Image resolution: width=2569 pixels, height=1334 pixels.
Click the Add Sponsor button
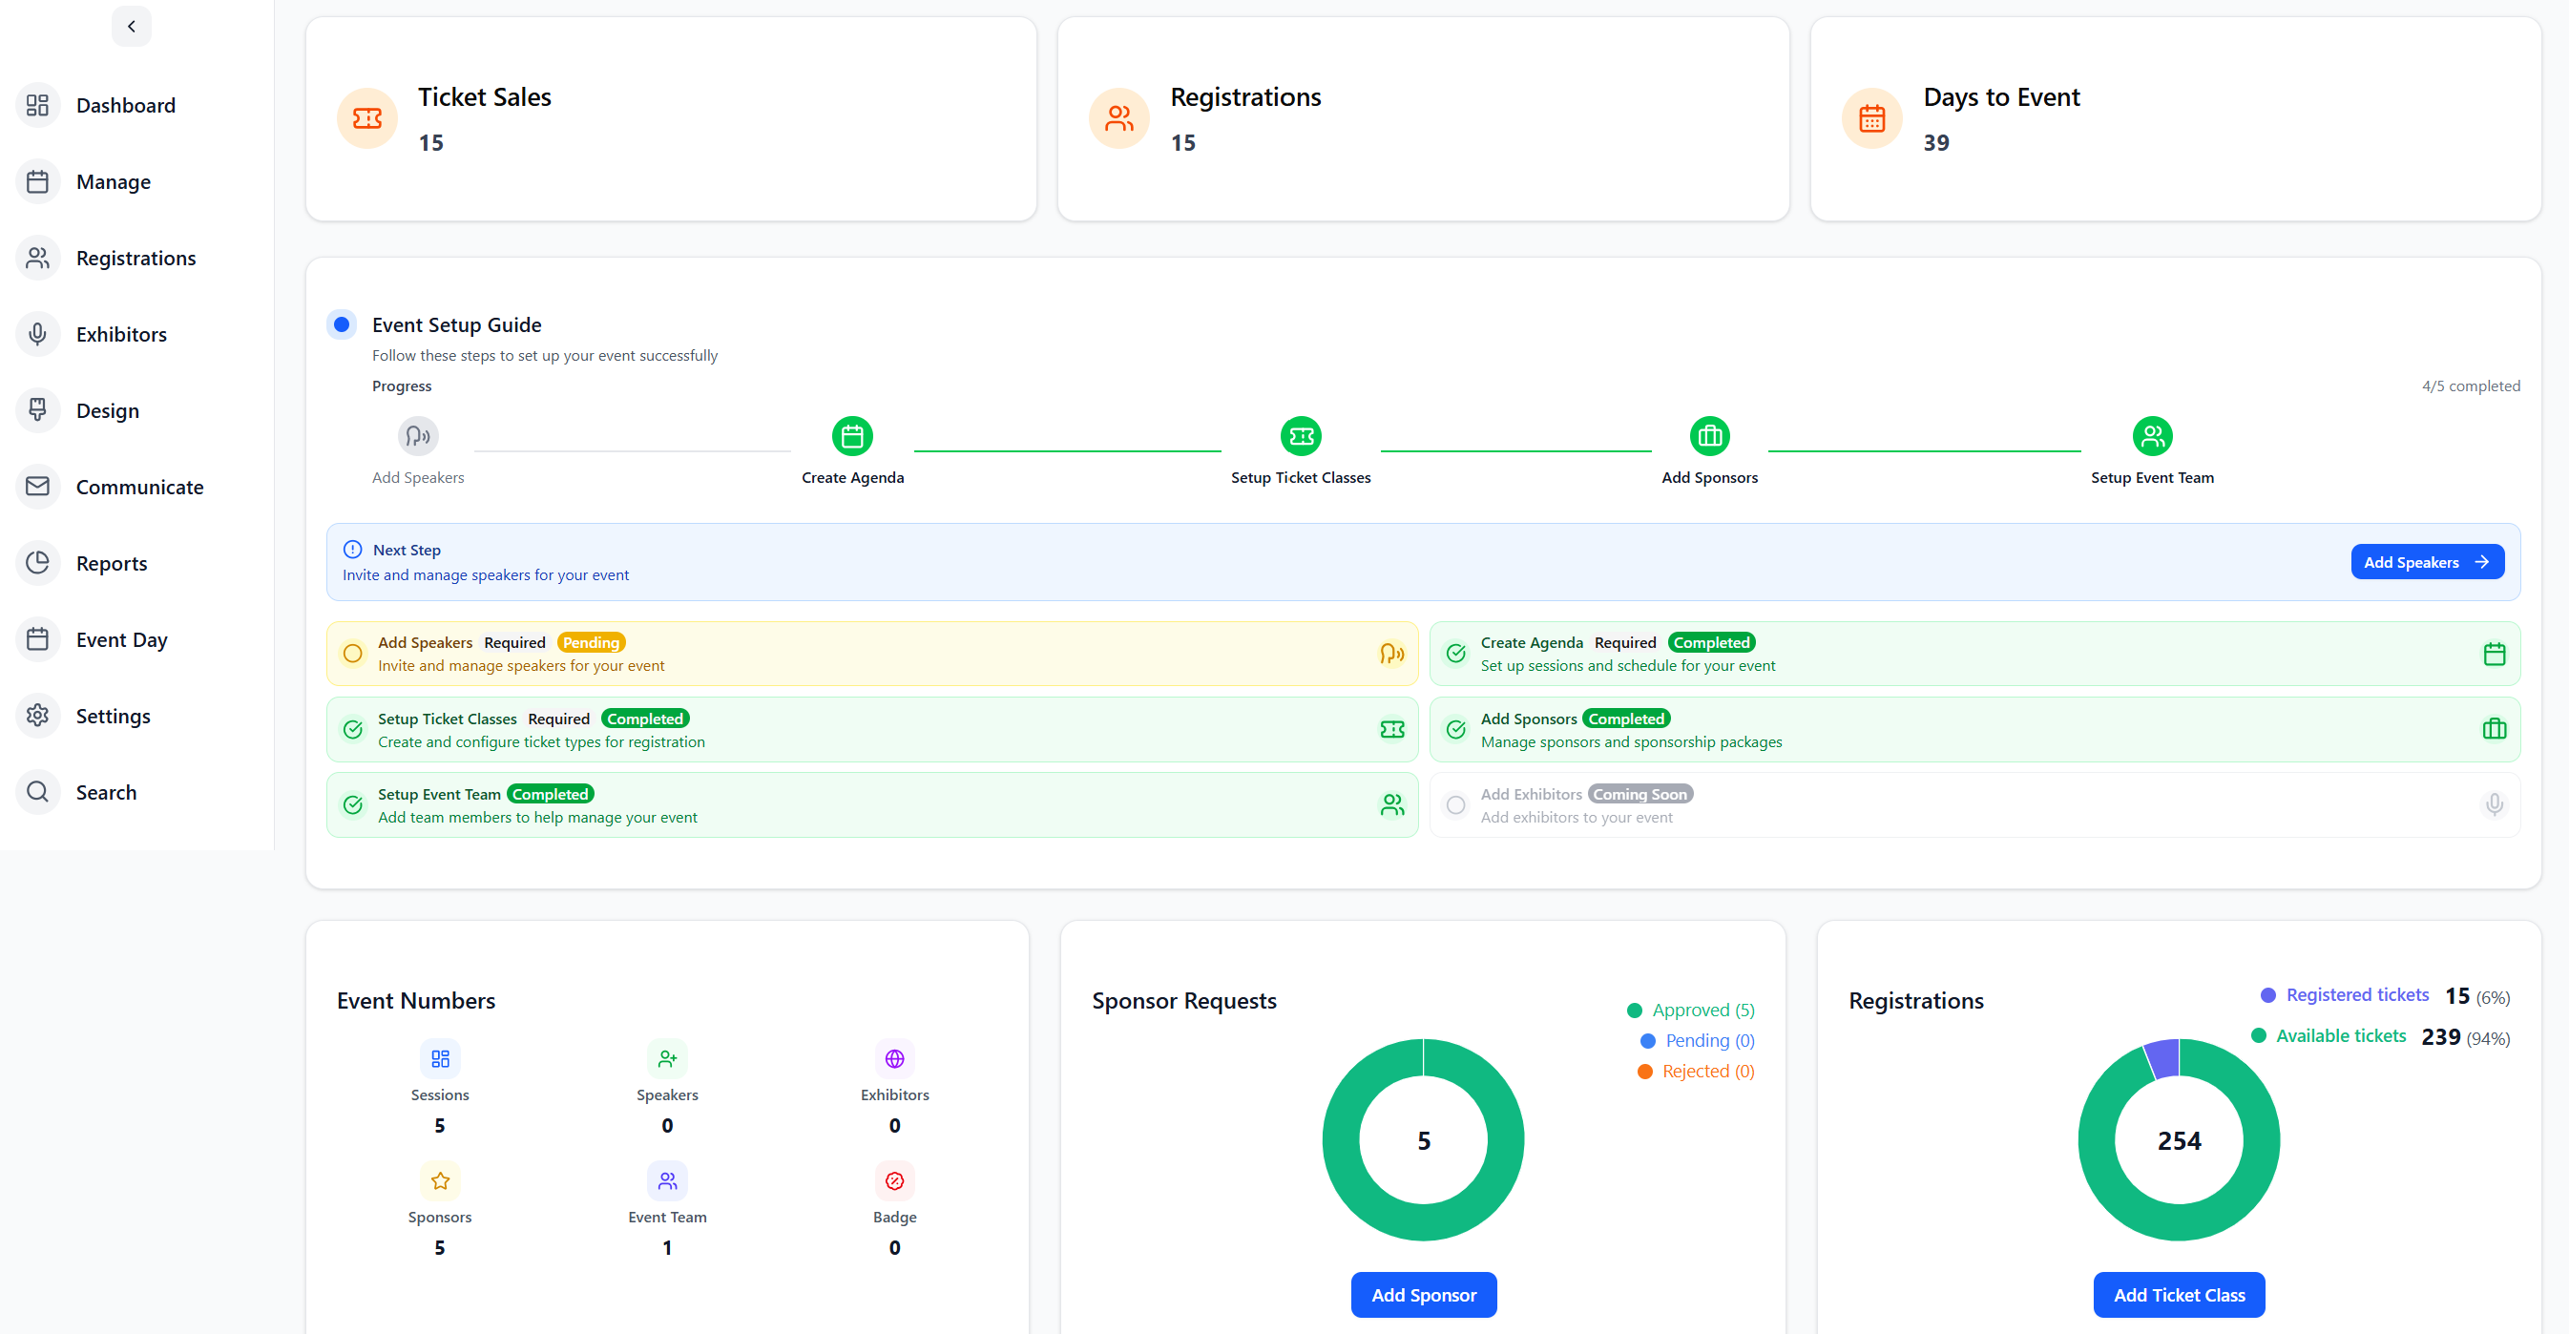pyautogui.click(x=1423, y=1294)
